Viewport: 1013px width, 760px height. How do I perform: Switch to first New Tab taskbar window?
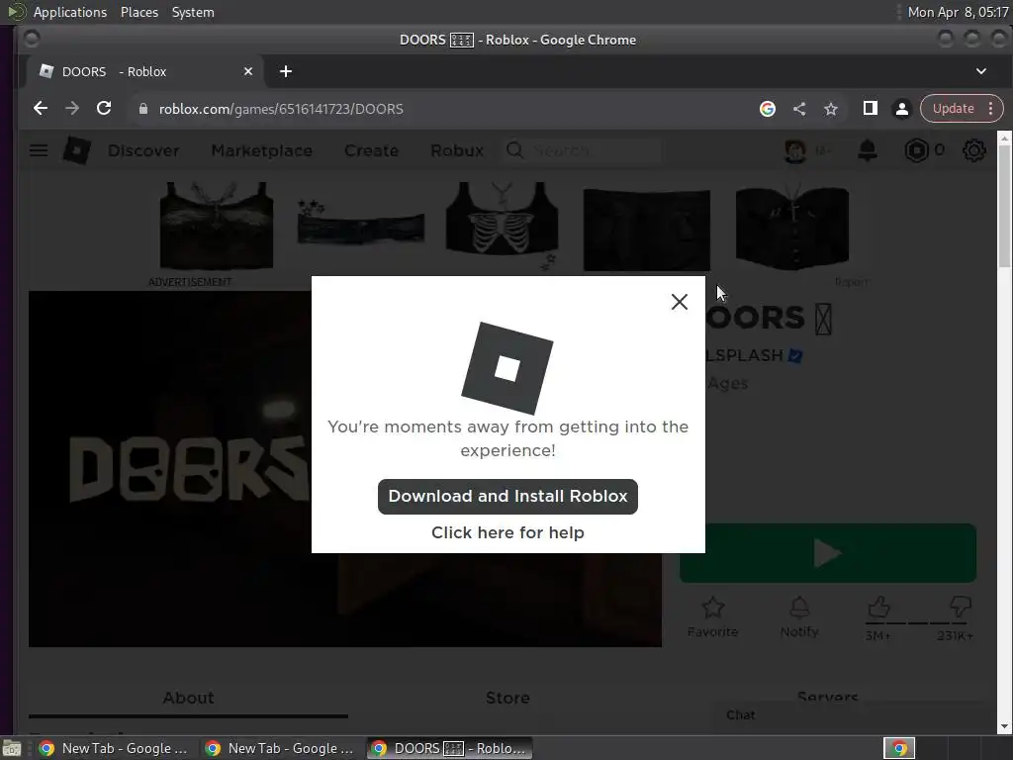[115, 748]
